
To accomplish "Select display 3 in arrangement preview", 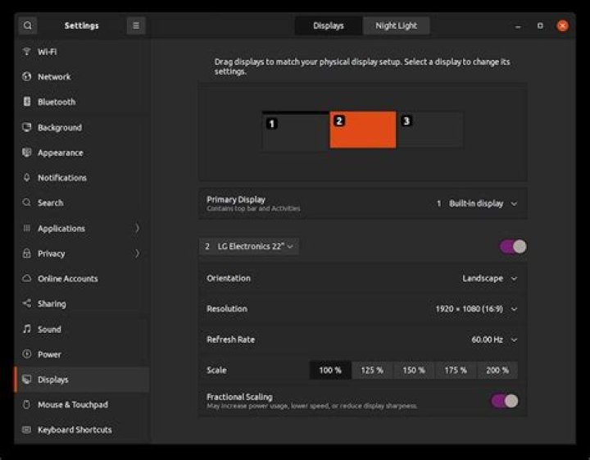I will (429, 130).
